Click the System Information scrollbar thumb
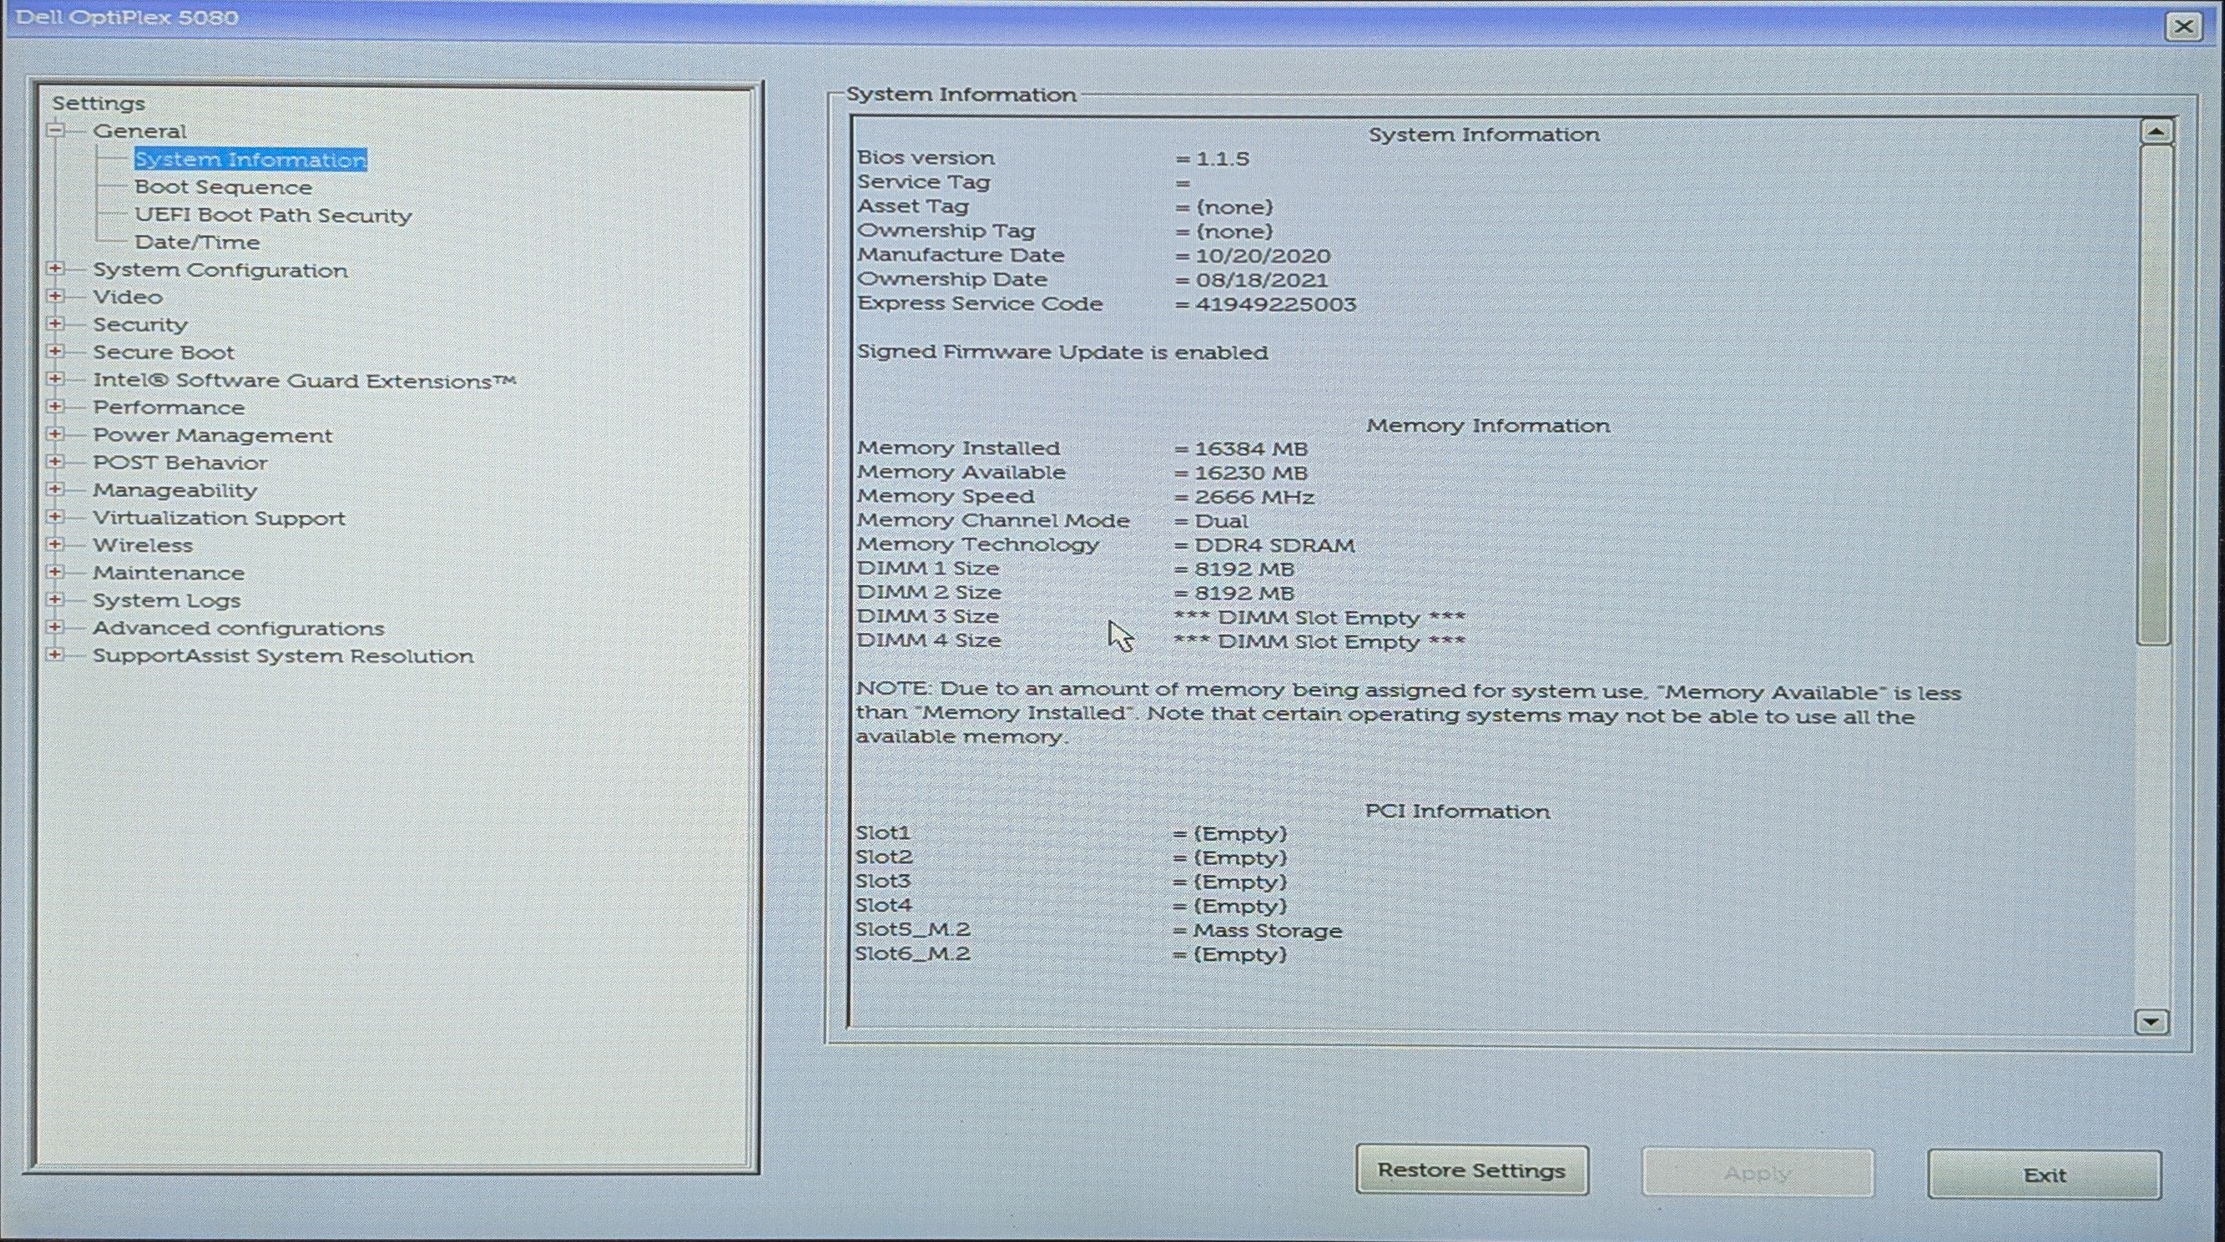This screenshot has width=2225, height=1242. click(2155, 395)
